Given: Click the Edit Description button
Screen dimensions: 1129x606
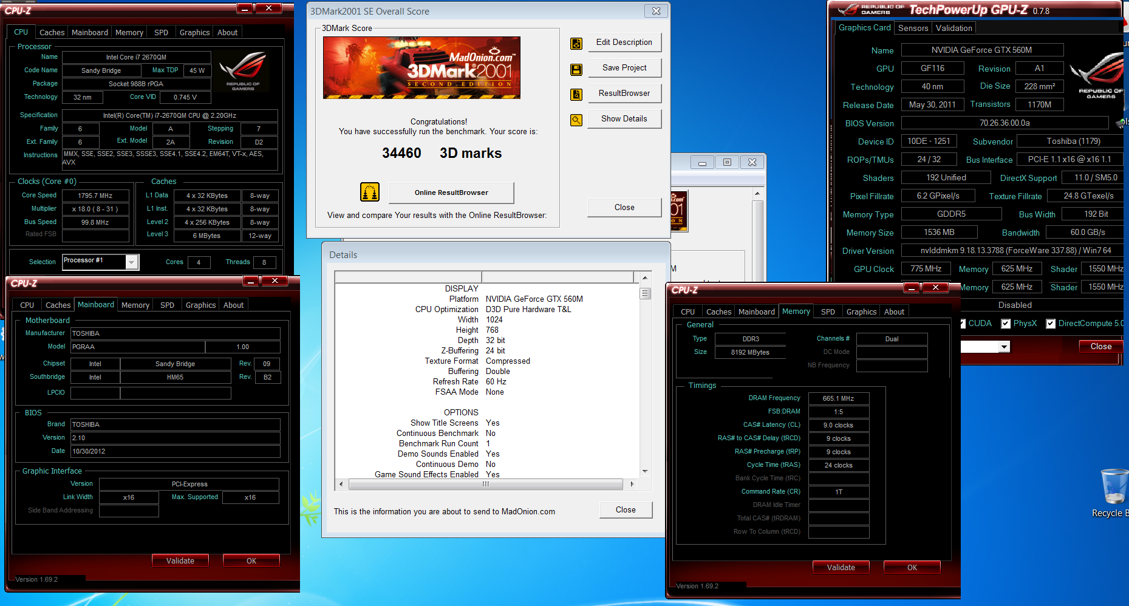Looking at the screenshot, I should pos(624,42).
